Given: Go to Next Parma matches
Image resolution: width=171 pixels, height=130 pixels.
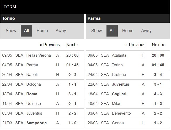Looking at the screenshot, I should click(158, 45).
